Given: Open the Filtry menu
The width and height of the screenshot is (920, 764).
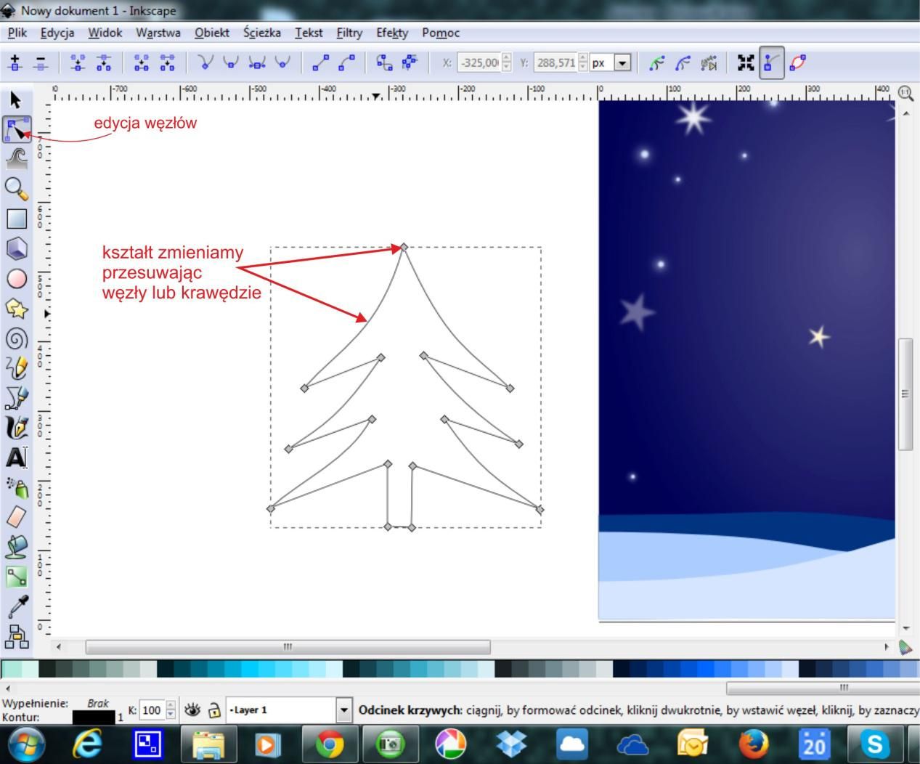Looking at the screenshot, I should [349, 33].
